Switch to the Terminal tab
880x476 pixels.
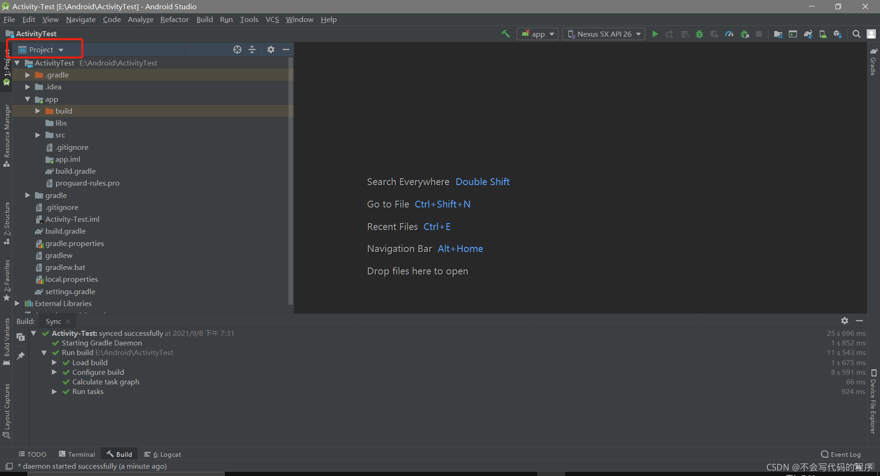point(77,454)
